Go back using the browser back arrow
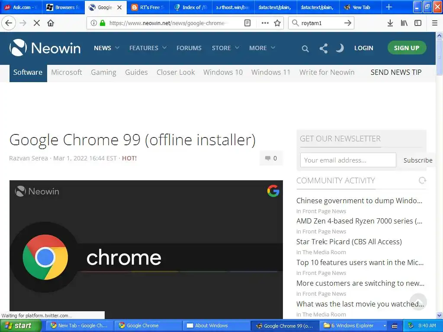443x332 pixels. pyautogui.click(x=9, y=23)
